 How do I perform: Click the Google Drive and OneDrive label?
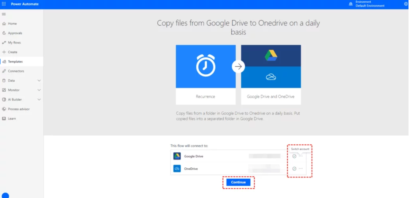[x=271, y=97]
